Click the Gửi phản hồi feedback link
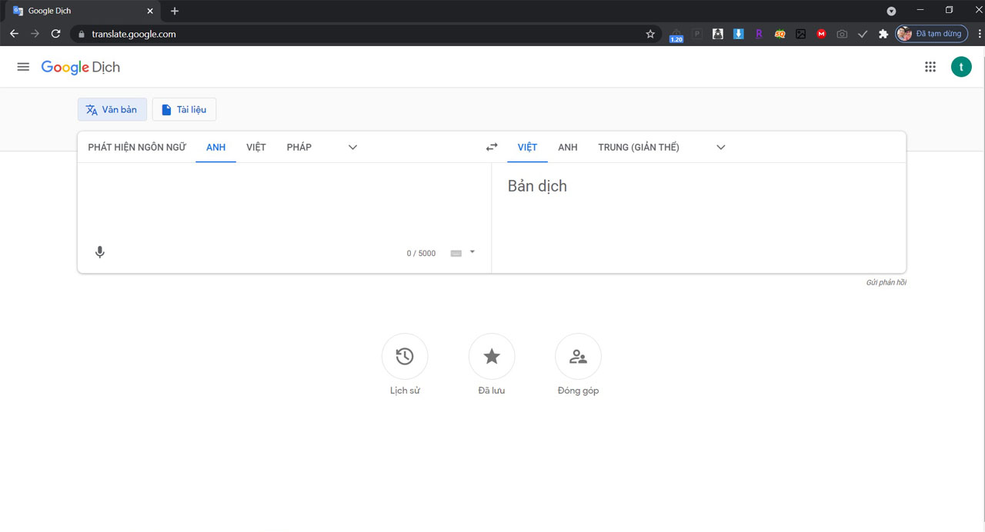The height and width of the screenshot is (532, 985). coord(886,282)
